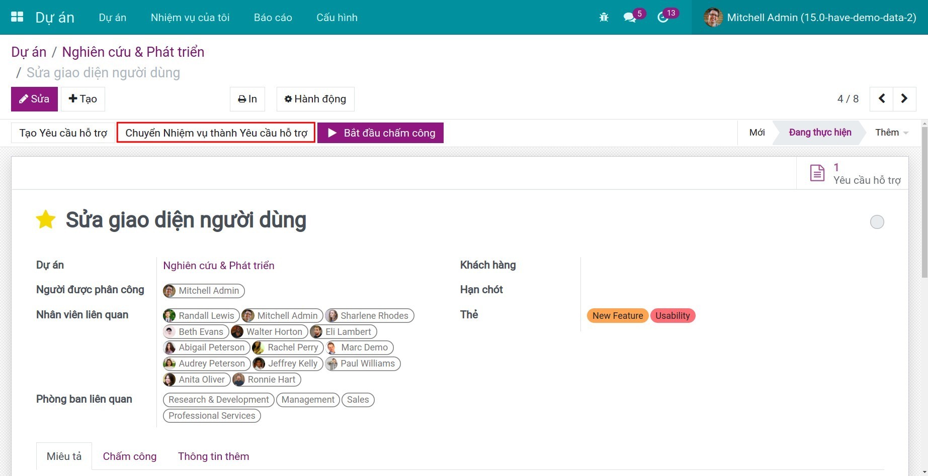The width and height of the screenshot is (928, 476).
Task: Expand the Thêm stages dropdown
Action: pos(891,133)
